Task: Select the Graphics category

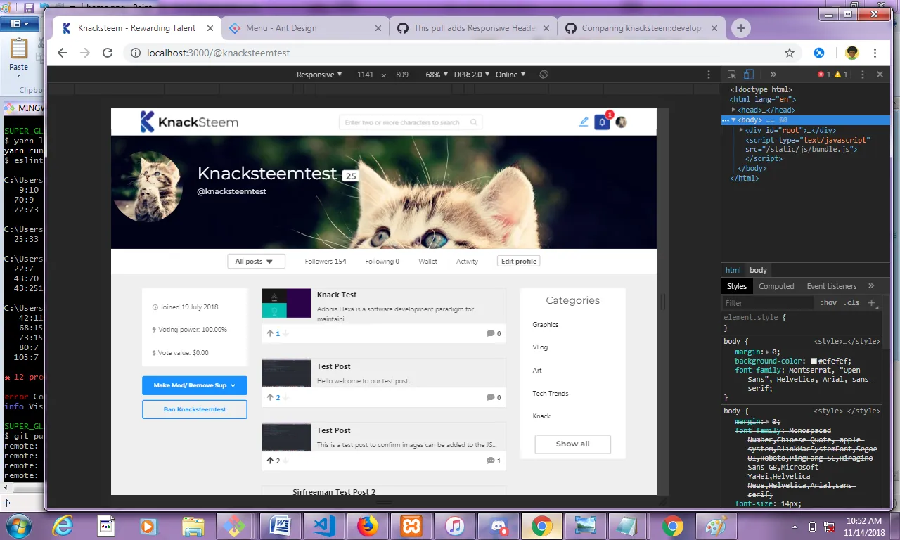Action: coord(545,325)
